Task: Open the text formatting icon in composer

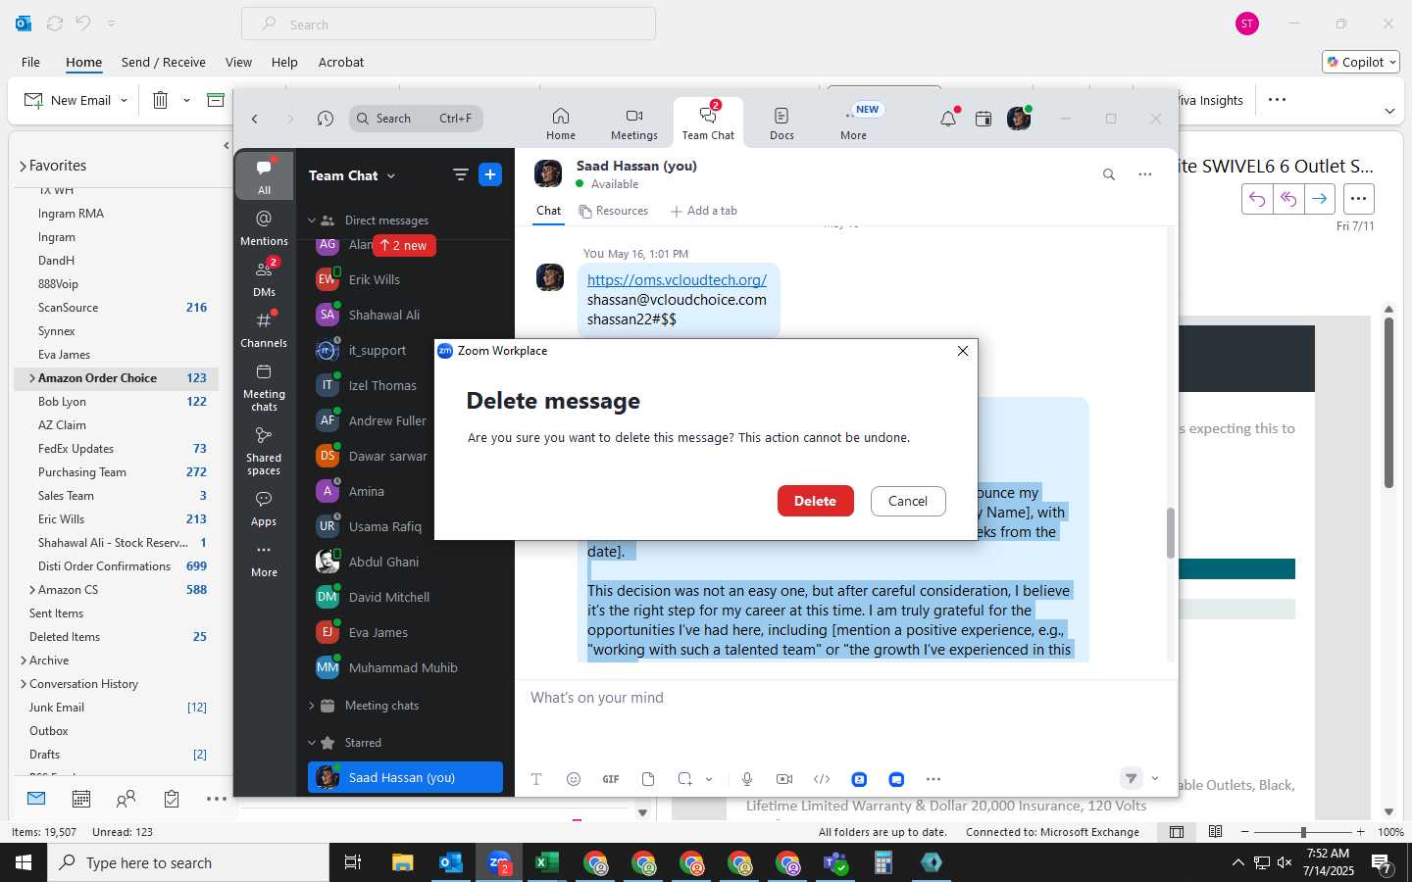Action: coord(536,779)
